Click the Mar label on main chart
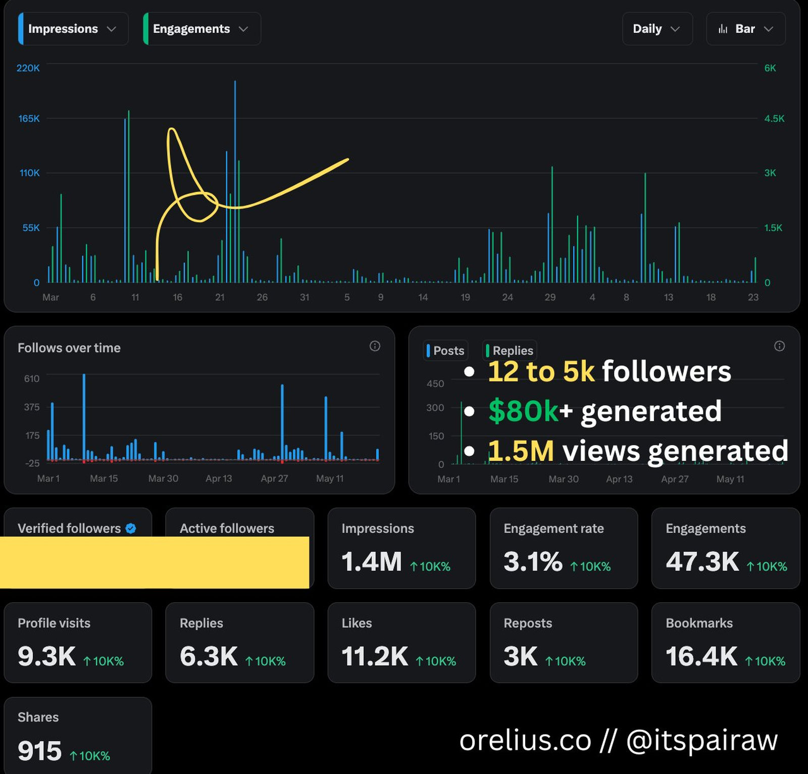The width and height of the screenshot is (808, 774). (50, 298)
